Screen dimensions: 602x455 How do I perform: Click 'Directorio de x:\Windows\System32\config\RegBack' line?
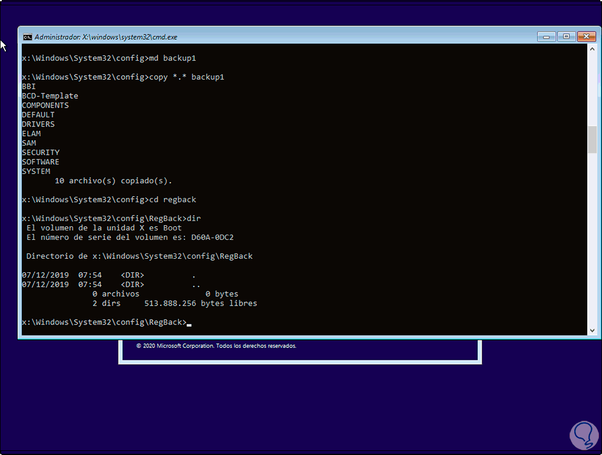[139, 256]
